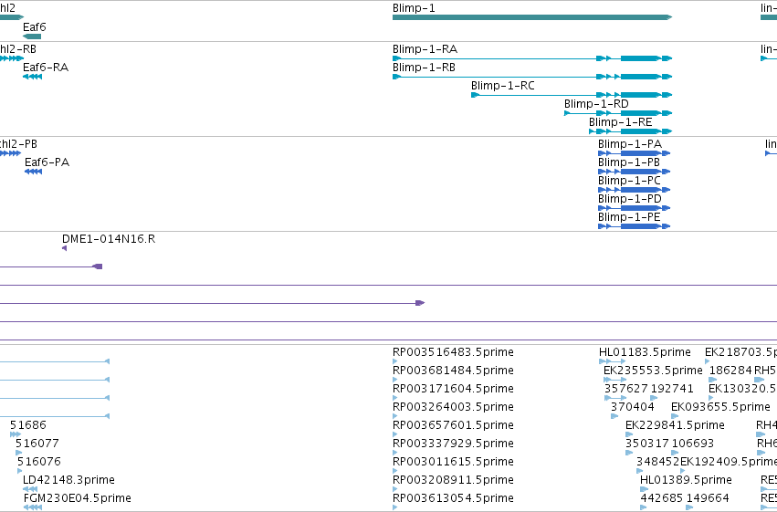Select the DME1-014N16.R arrow glyph

[65, 248]
